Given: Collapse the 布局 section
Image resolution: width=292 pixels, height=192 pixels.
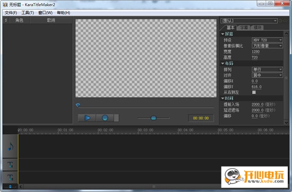Looking at the screenshot, I should click(x=223, y=64).
